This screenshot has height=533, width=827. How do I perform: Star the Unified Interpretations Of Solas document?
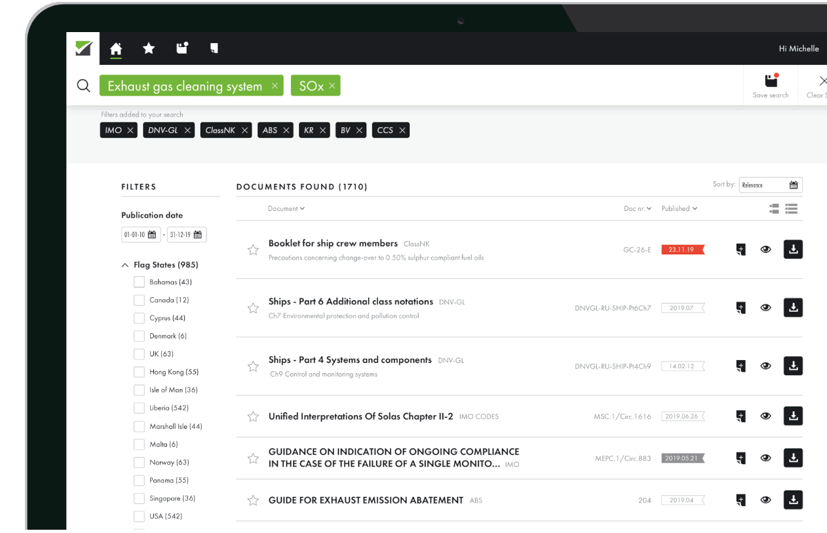(x=253, y=416)
